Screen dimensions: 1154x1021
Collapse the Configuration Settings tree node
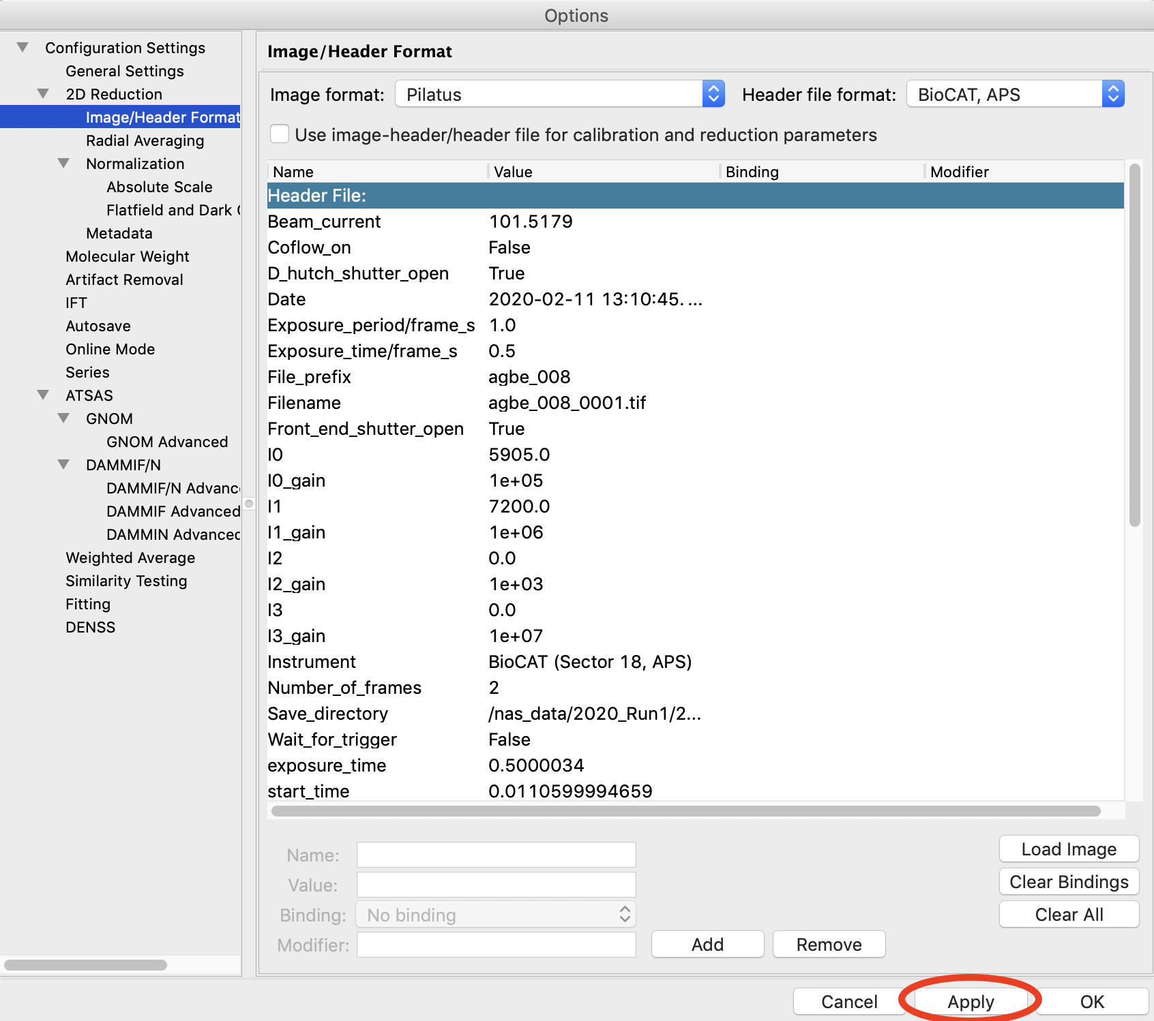pyautogui.click(x=23, y=48)
